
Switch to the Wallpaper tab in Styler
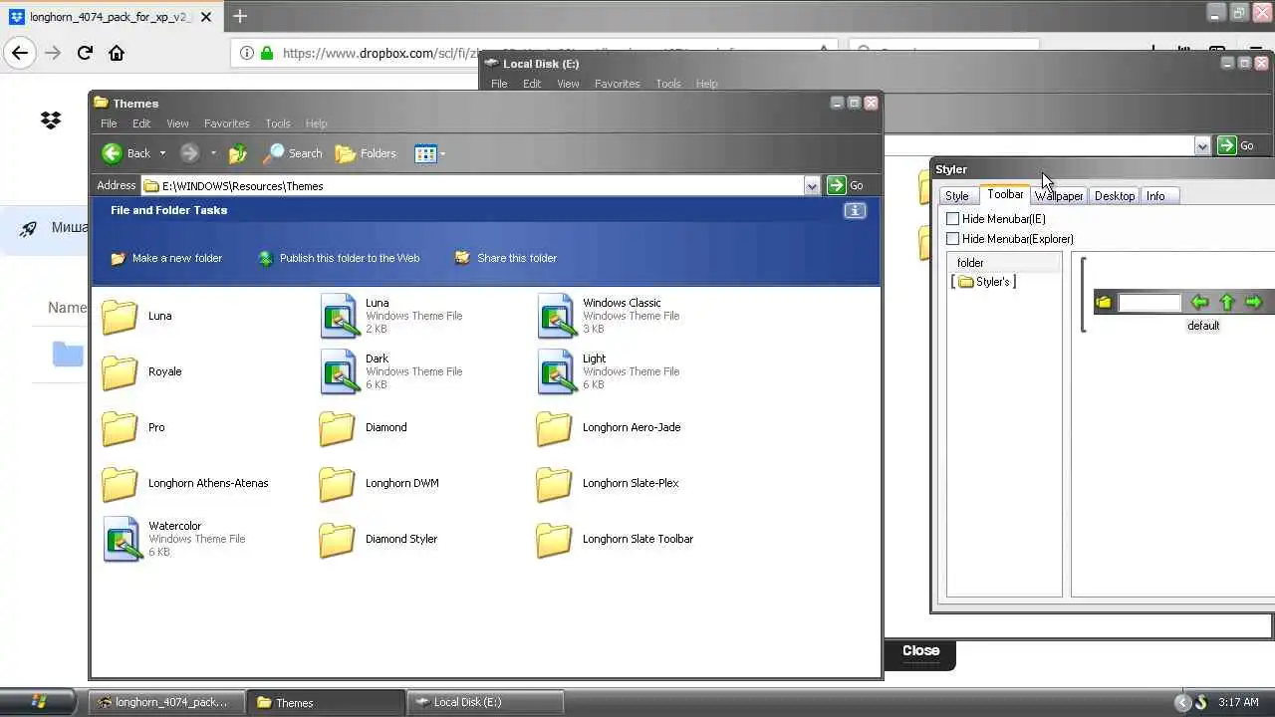(x=1059, y=196)
